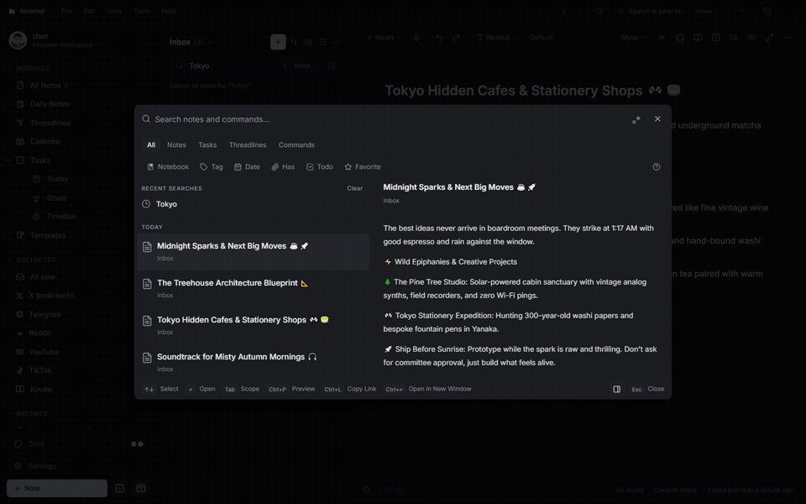Open the Tokyo Hidden Cafes result in search
Viewport: 806px width, 504px height.
click(253, 326)
